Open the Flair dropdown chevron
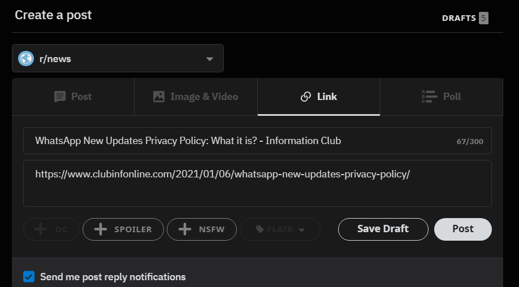Viewport: 519px width, 287px height. pos(302,230)
